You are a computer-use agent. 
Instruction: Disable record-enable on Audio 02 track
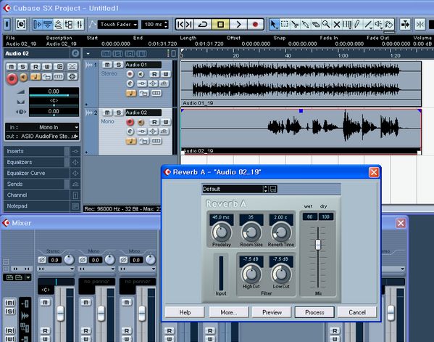coord(130,122)
